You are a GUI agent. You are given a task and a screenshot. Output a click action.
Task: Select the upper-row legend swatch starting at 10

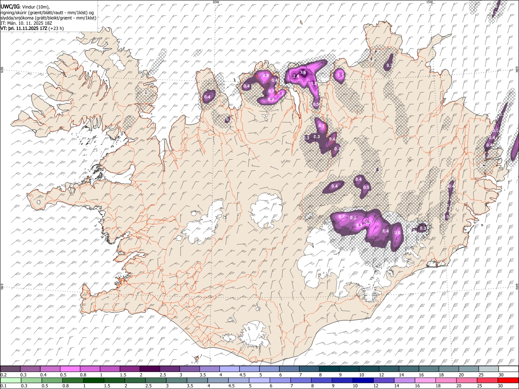tap(369, 369)
